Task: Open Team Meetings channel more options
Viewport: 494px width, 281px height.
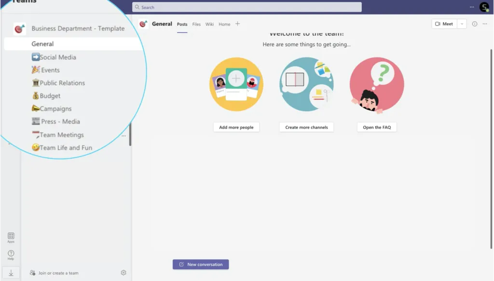Action: click(x=123, y=136)
